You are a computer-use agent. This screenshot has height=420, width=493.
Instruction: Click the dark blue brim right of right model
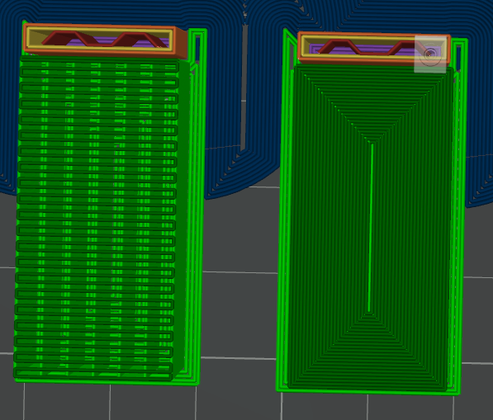tap(480, 125)
